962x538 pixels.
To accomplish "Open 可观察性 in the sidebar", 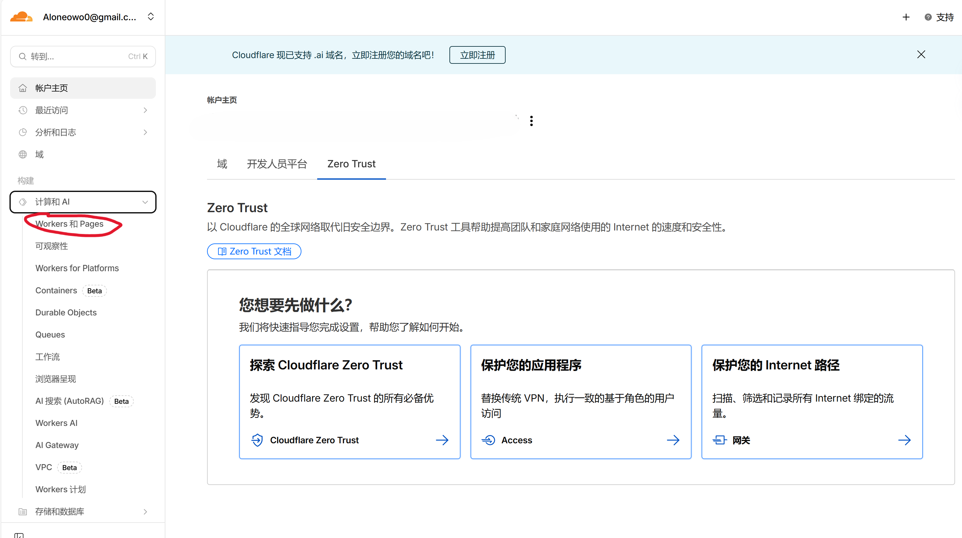I will pyautogui.click(x=51, y=246).
